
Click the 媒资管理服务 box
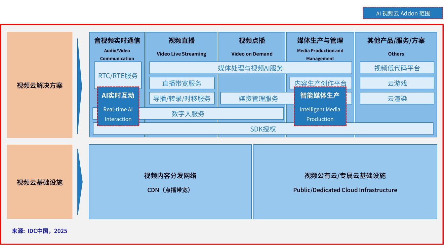[257, 98]
